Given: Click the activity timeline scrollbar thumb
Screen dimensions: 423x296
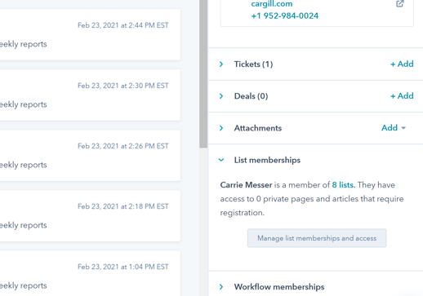Looking at the screenshot, I should [203, 74].
